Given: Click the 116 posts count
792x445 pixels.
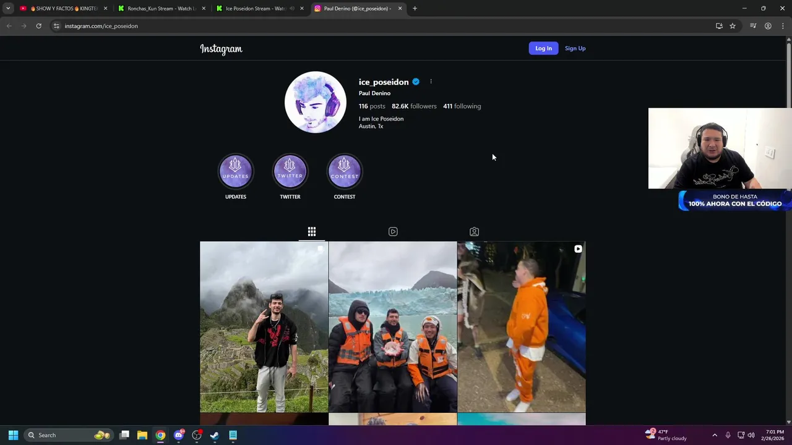Looking at the screenshot, I should click(372, 106).
